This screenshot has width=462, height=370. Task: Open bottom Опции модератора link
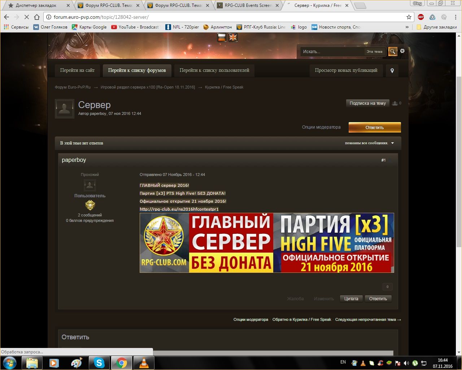coord(251,319)
